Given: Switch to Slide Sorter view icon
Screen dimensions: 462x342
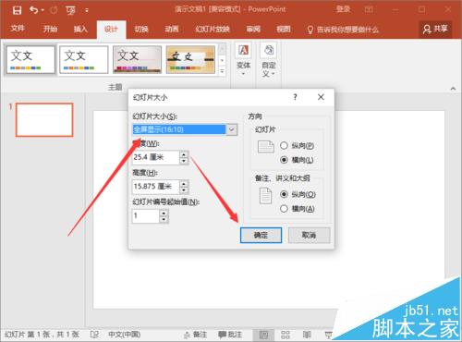Looking at the screenshot, I should 286,335.
